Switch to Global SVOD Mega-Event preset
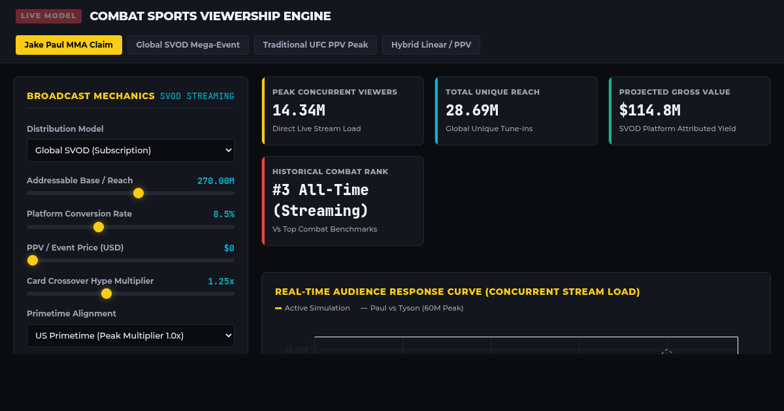This screenshot has height=411, width=784. tap(188, 45)
